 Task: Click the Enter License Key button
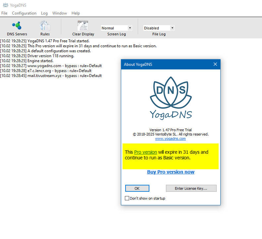click(191, 188)
